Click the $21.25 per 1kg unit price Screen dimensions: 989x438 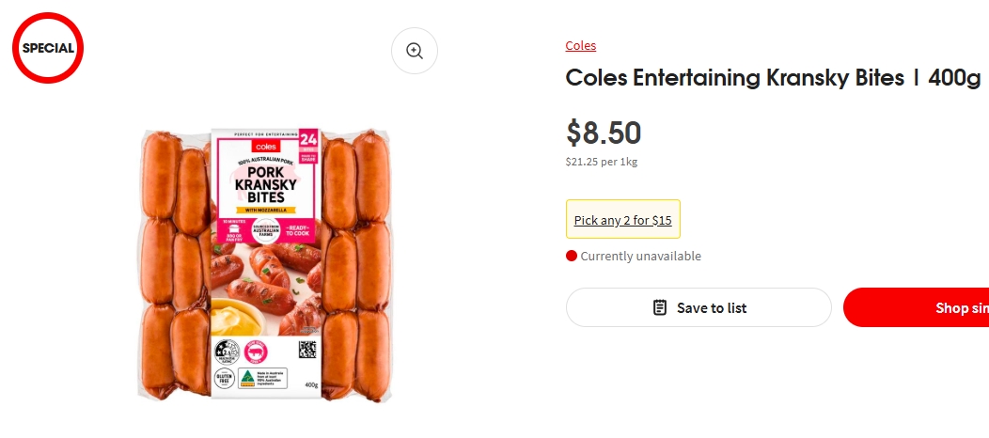pos(601,162)
